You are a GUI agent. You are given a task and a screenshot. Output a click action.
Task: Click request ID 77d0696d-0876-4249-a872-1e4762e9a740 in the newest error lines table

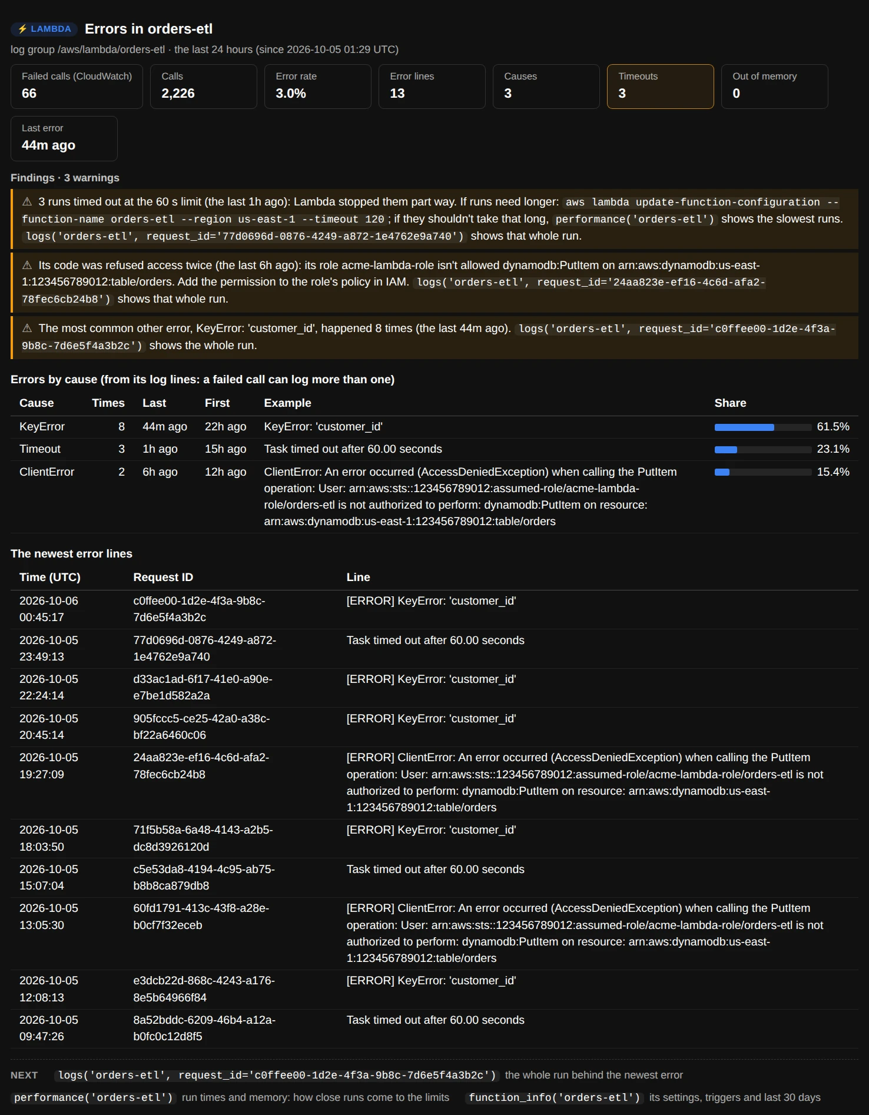click(x=204, y=649)
